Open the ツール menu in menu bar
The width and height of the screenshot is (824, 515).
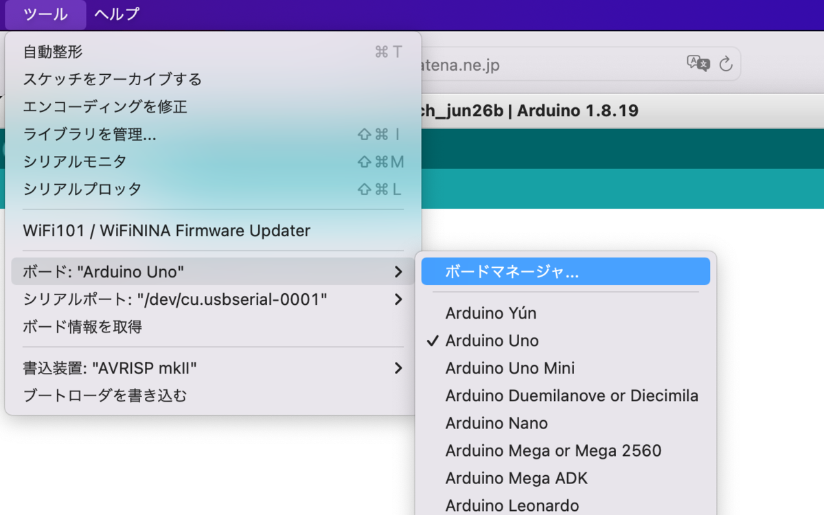click(45, 14)
